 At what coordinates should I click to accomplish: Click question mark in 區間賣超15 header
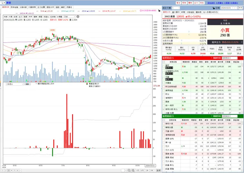tap(211, 116)
